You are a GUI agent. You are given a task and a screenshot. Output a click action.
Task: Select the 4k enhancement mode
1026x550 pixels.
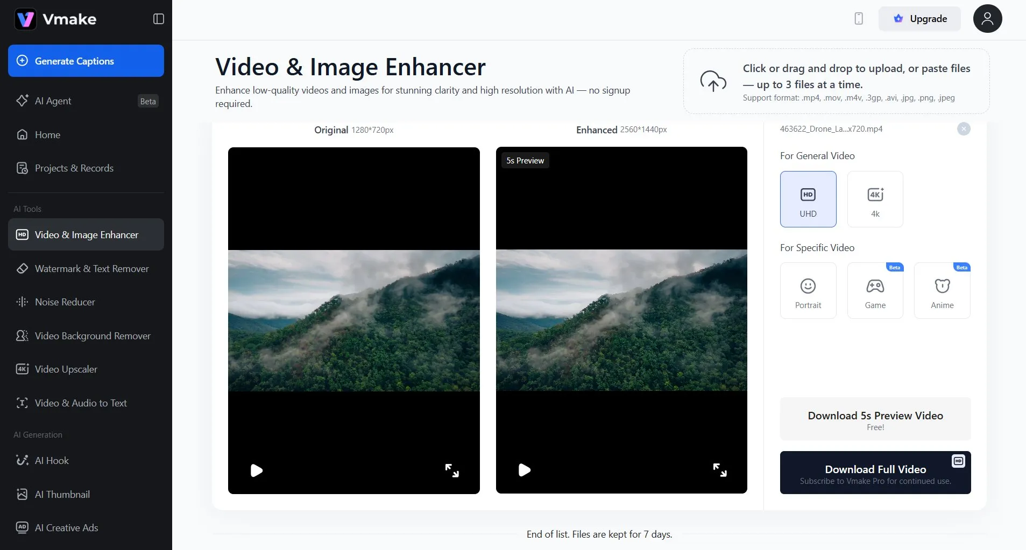tap(875, 199)
